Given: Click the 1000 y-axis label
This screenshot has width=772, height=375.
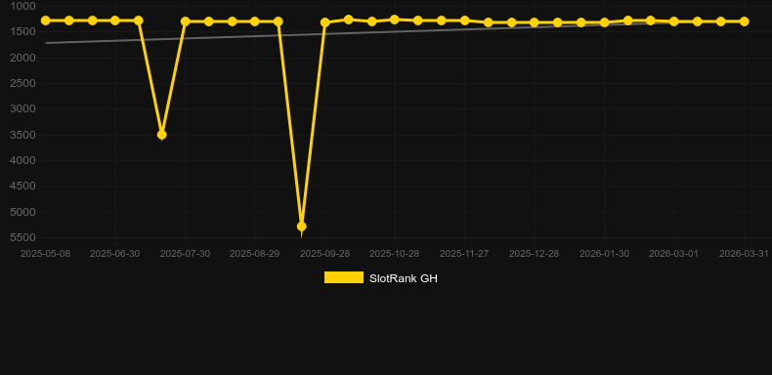Looking at the screenshot, I should click(23, 6).
